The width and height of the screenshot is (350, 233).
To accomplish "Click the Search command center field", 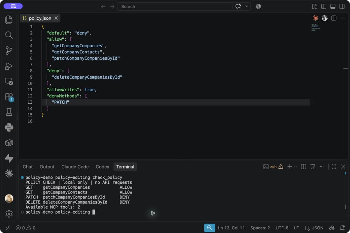I will 175,6.
